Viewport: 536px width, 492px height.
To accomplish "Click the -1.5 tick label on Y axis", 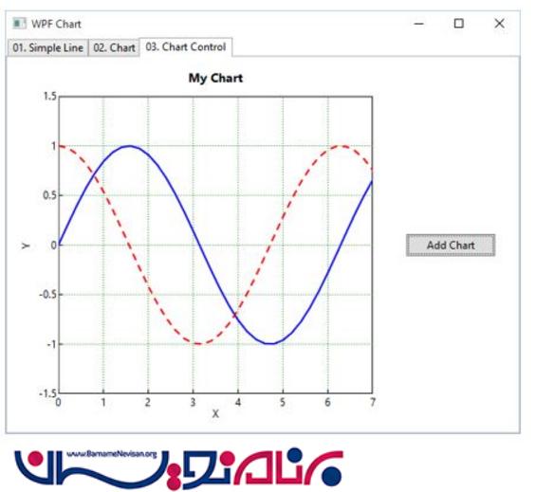I will pyautogui.click(x=47, y=393).
